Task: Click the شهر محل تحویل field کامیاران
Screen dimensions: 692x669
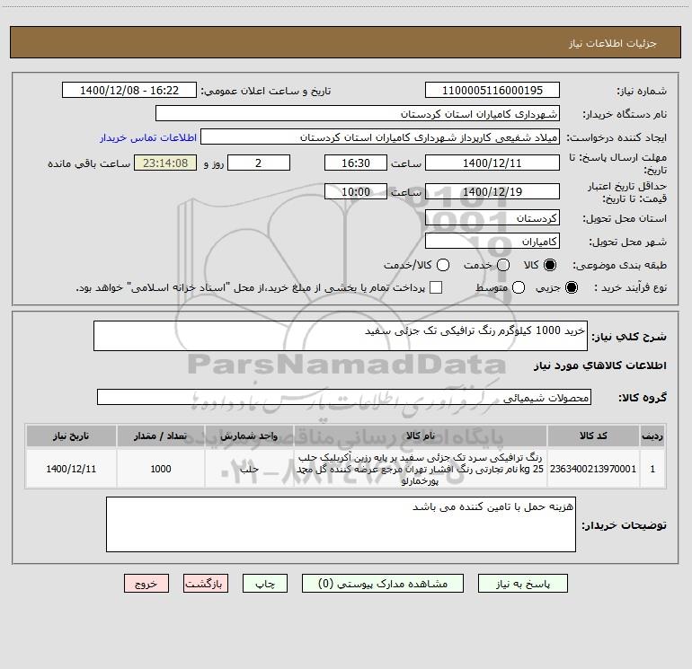Action: (492, 241)
